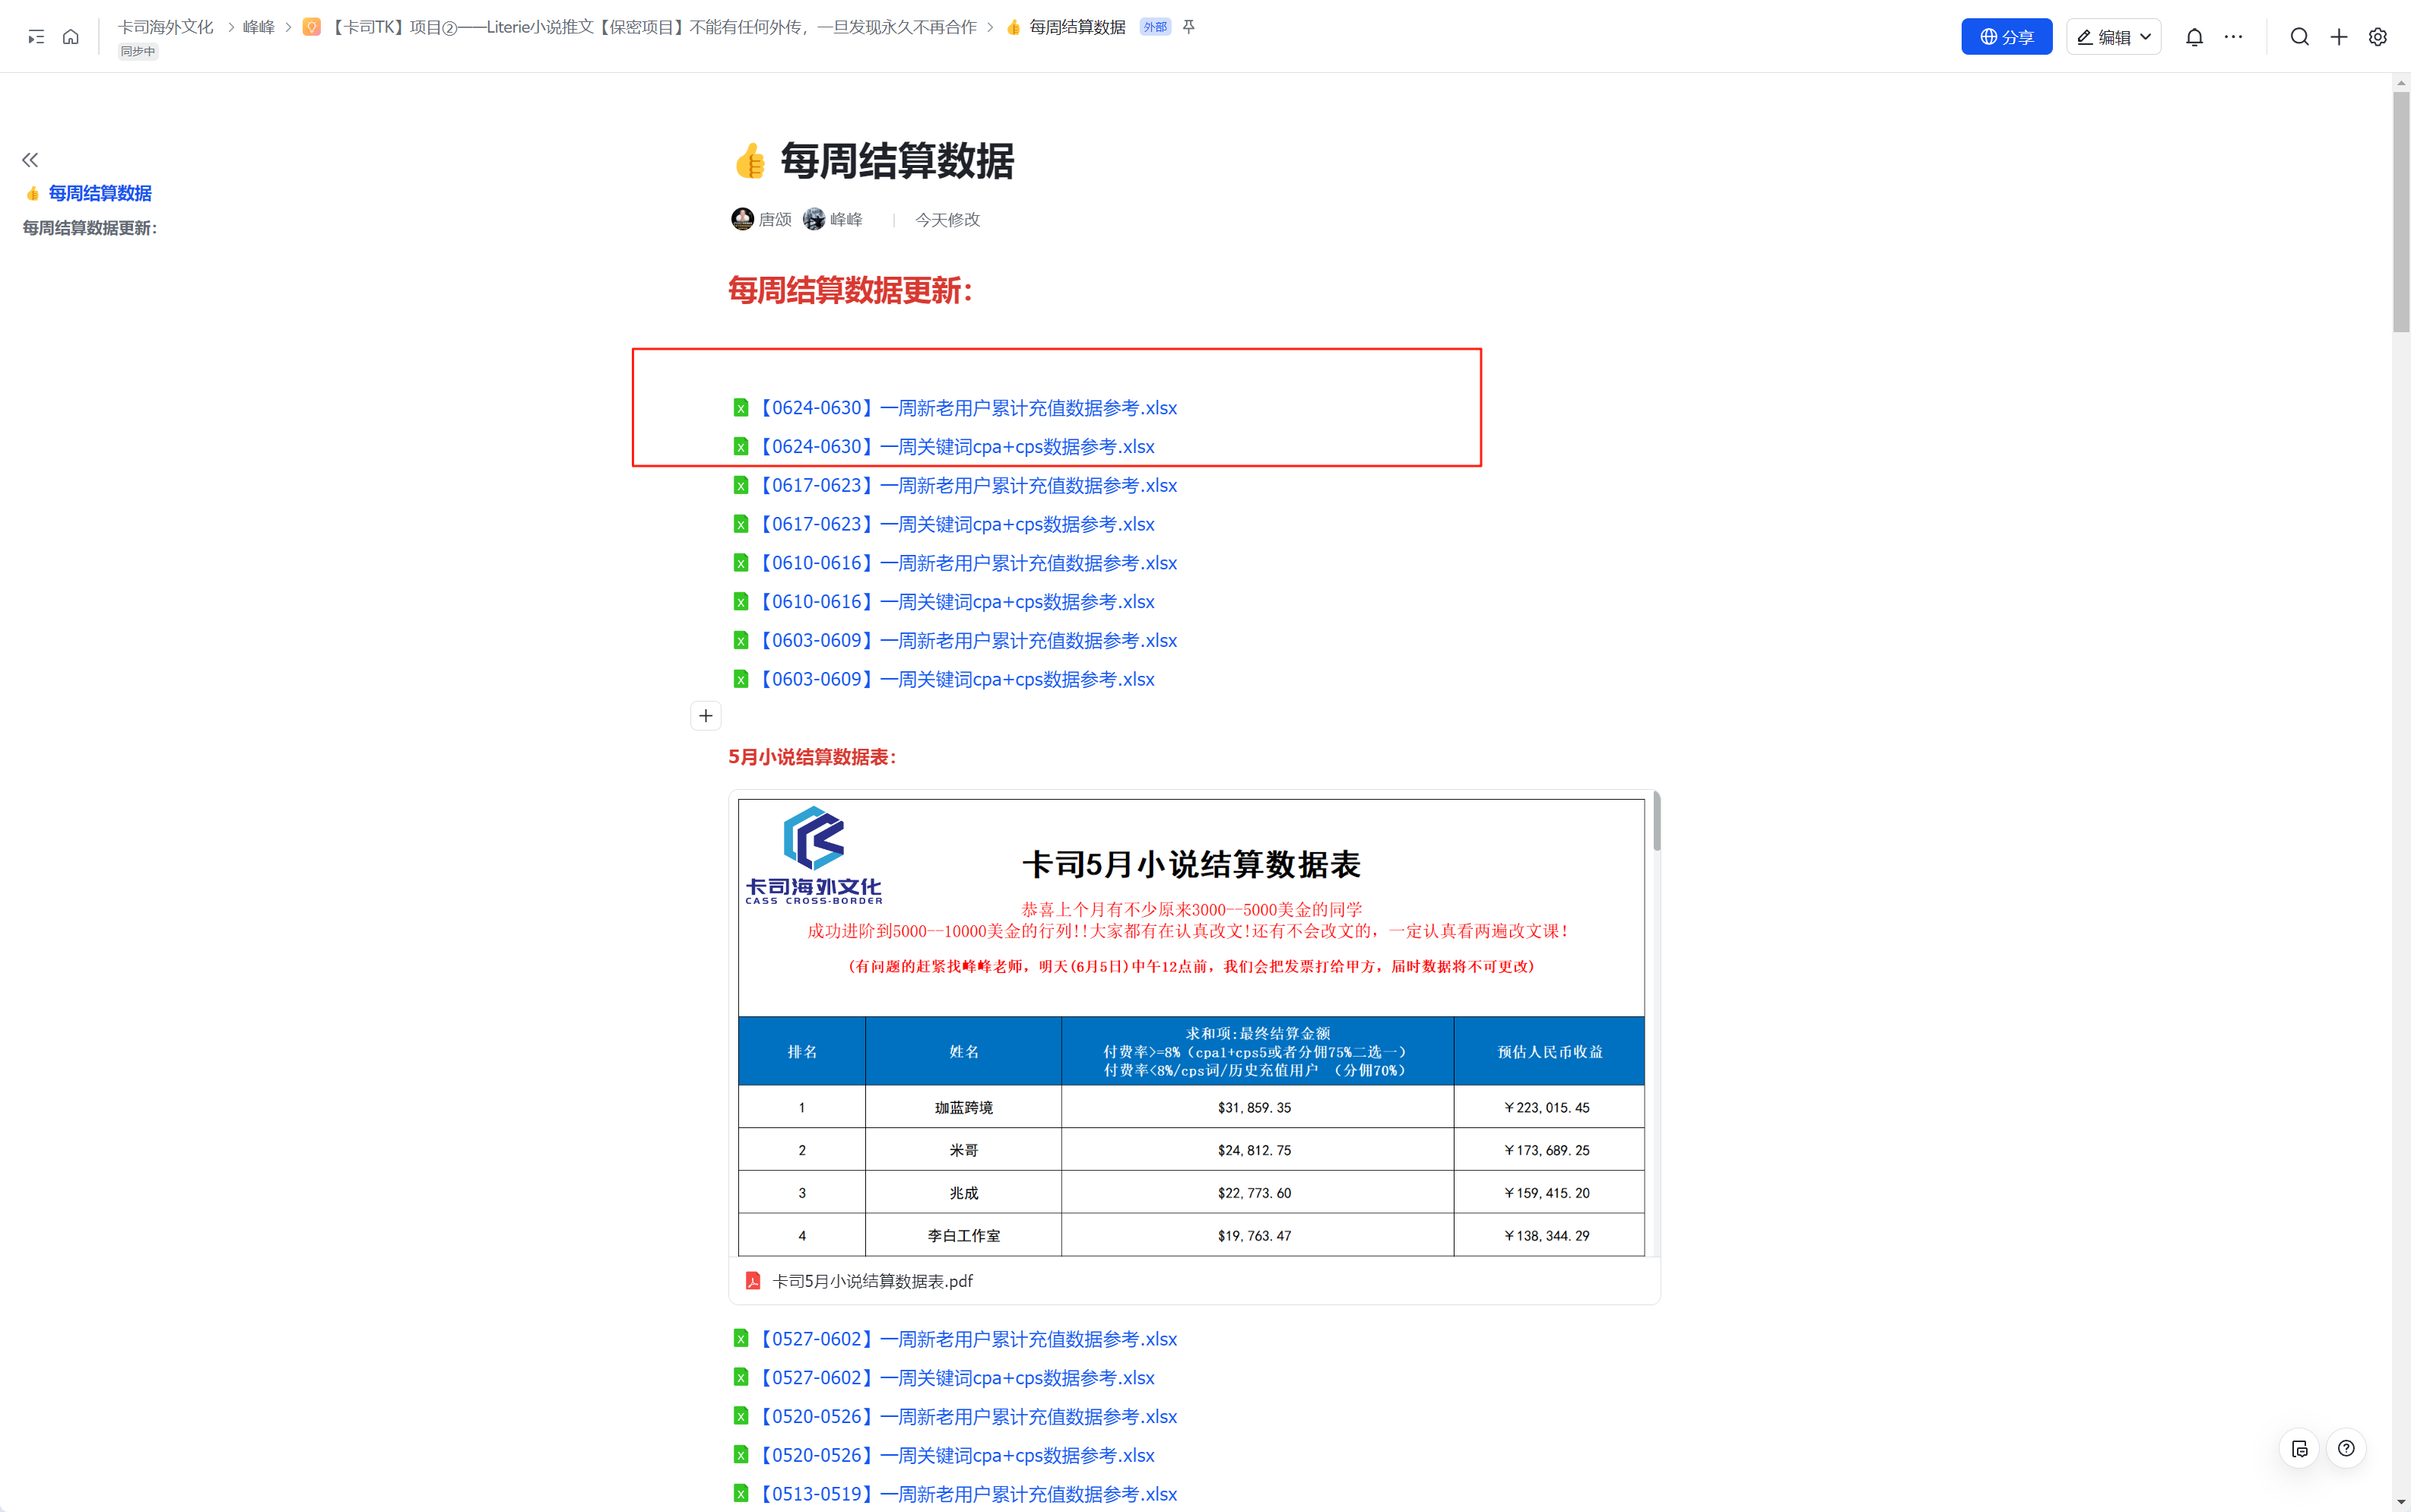Click 珈蓝跨境 name in table
This screenshot has height=1512, width=2411.
[963, 1107]
